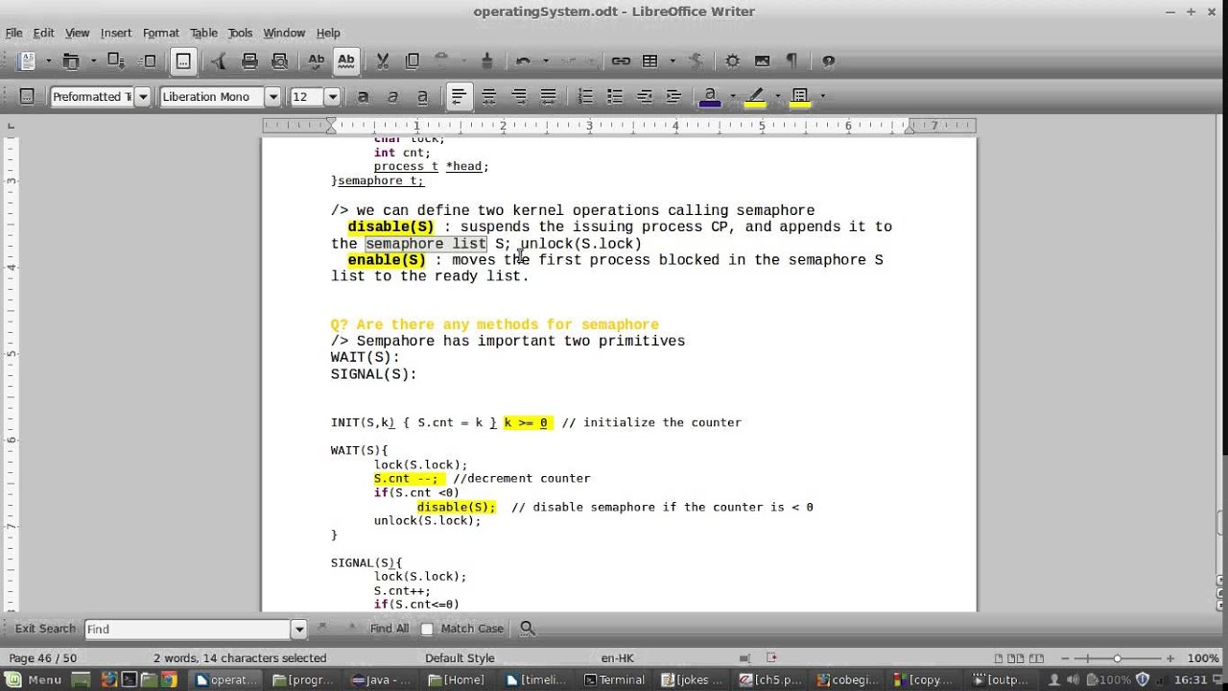Toggle AutoSpellcheck wavy Ab icon
Screen dimensions: 1228x691
tap(346, 61)
